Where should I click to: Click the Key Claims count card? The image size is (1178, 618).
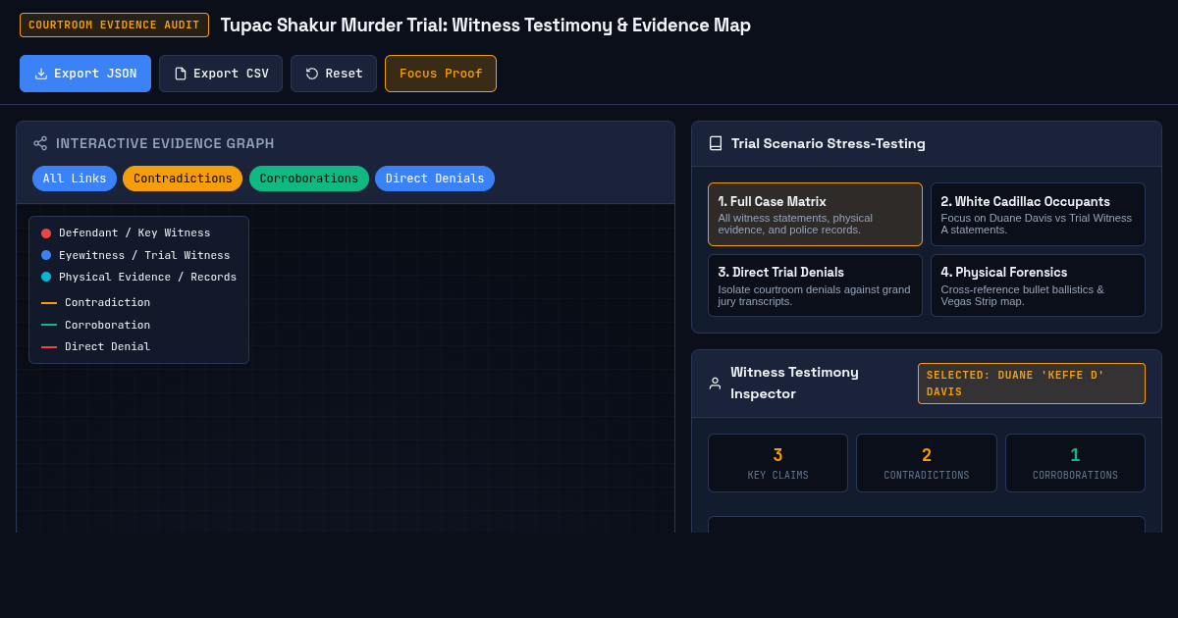[777, 463]
